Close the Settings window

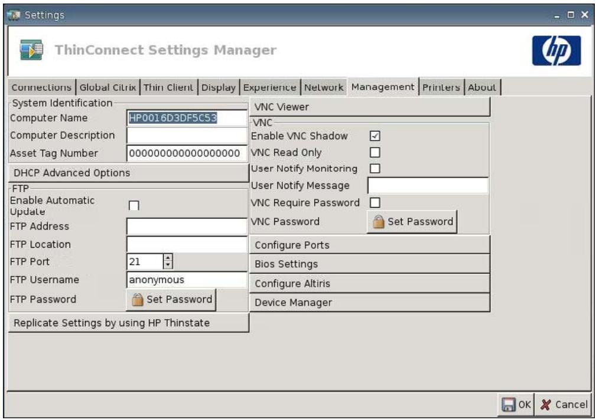pyautogui.click(x=585, y=15)
